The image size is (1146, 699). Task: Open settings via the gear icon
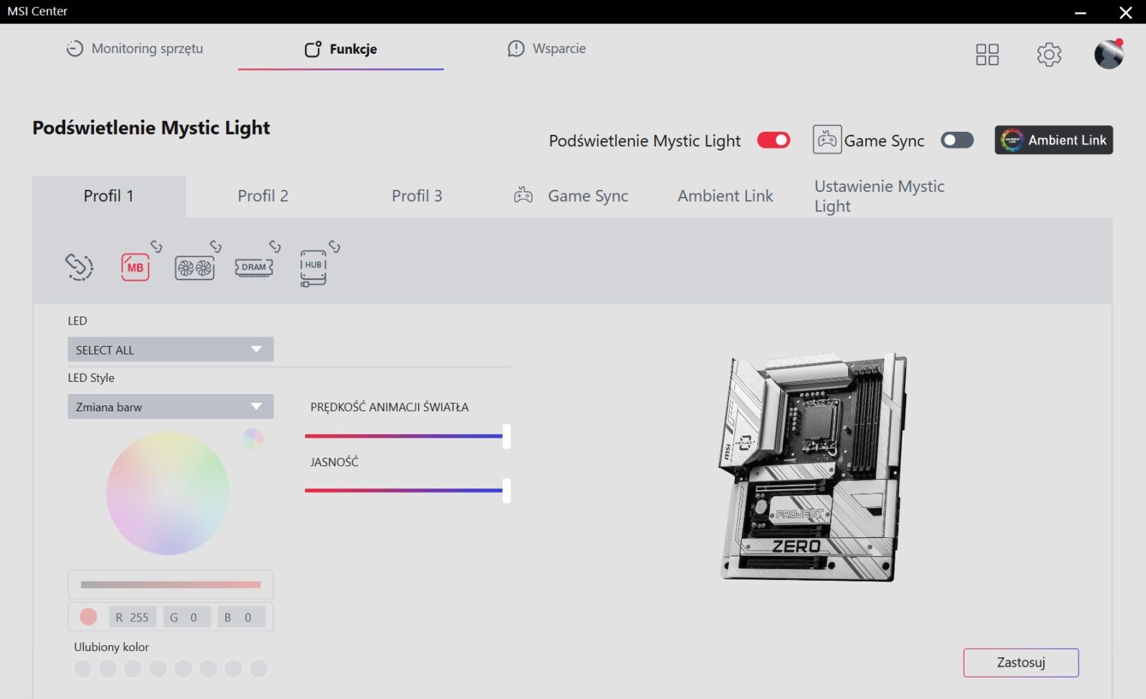click(1049, 54)
